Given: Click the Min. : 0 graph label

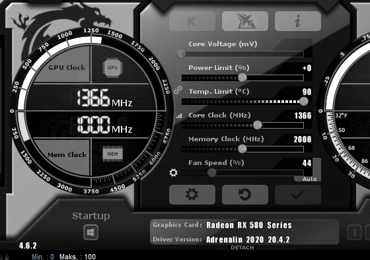Looking at the screenshot, I should (43, 257).
